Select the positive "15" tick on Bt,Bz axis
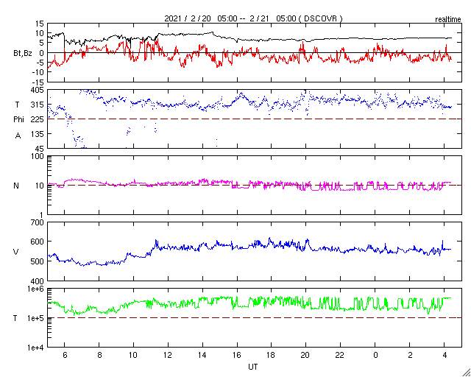The width and height of the screenshot is (471, 377). click(x=39, y=24)
